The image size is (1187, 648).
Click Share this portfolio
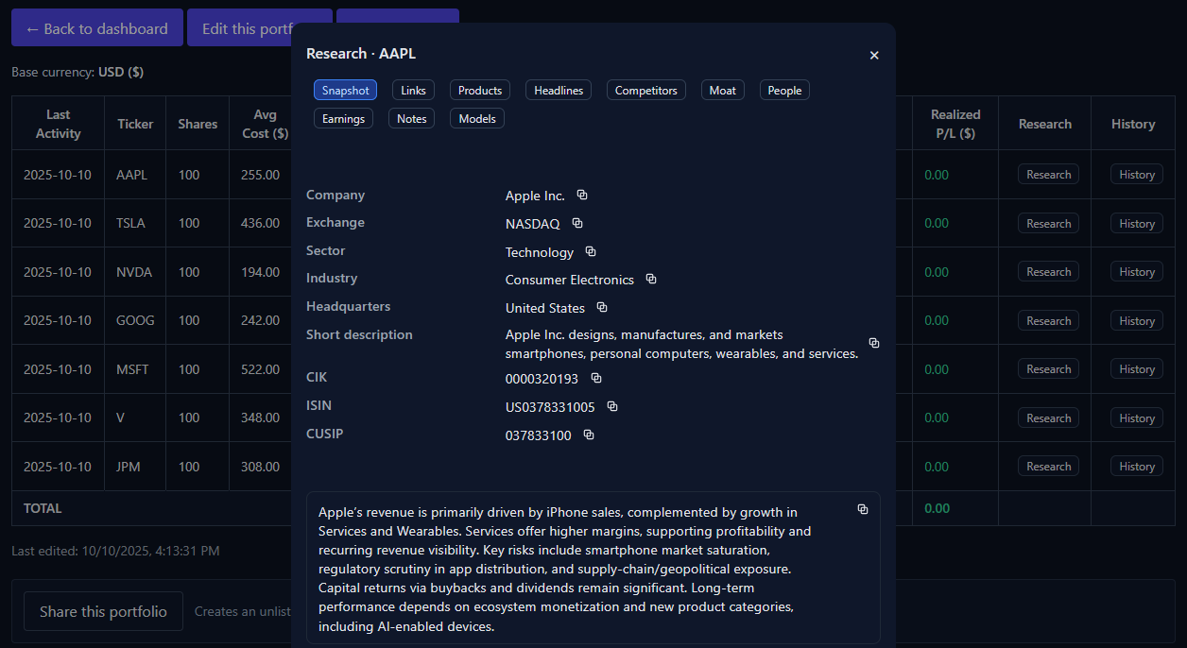point(102,611)
